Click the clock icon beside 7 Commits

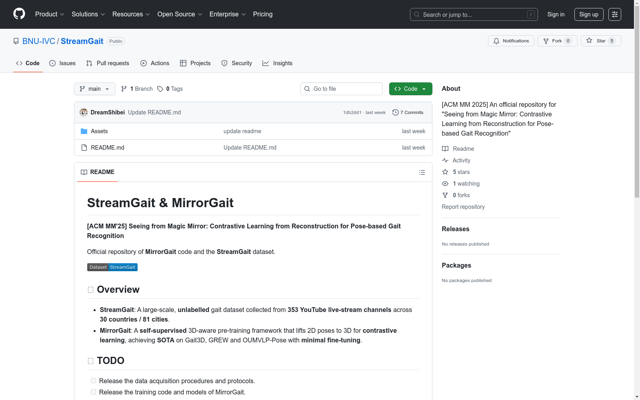coord(396,112)
